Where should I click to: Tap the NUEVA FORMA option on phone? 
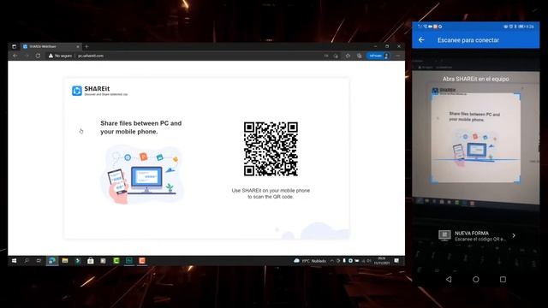[x=477, y=236]
